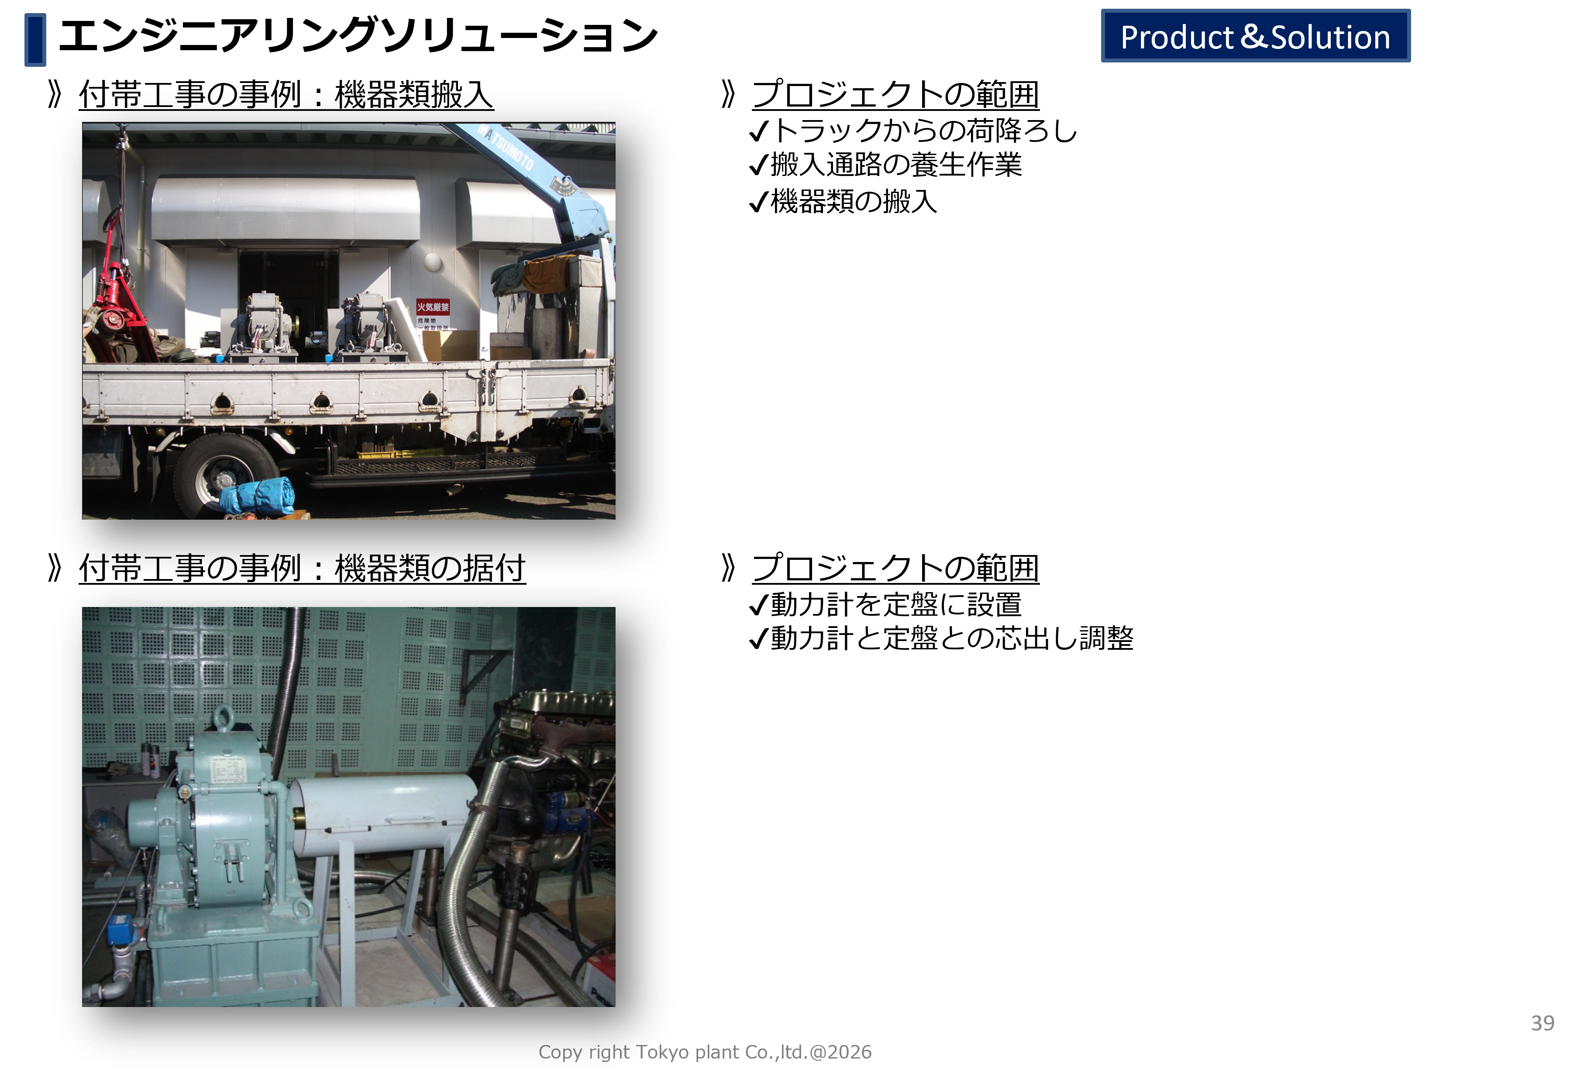Click the blue bar beside the title

point(35,40)
